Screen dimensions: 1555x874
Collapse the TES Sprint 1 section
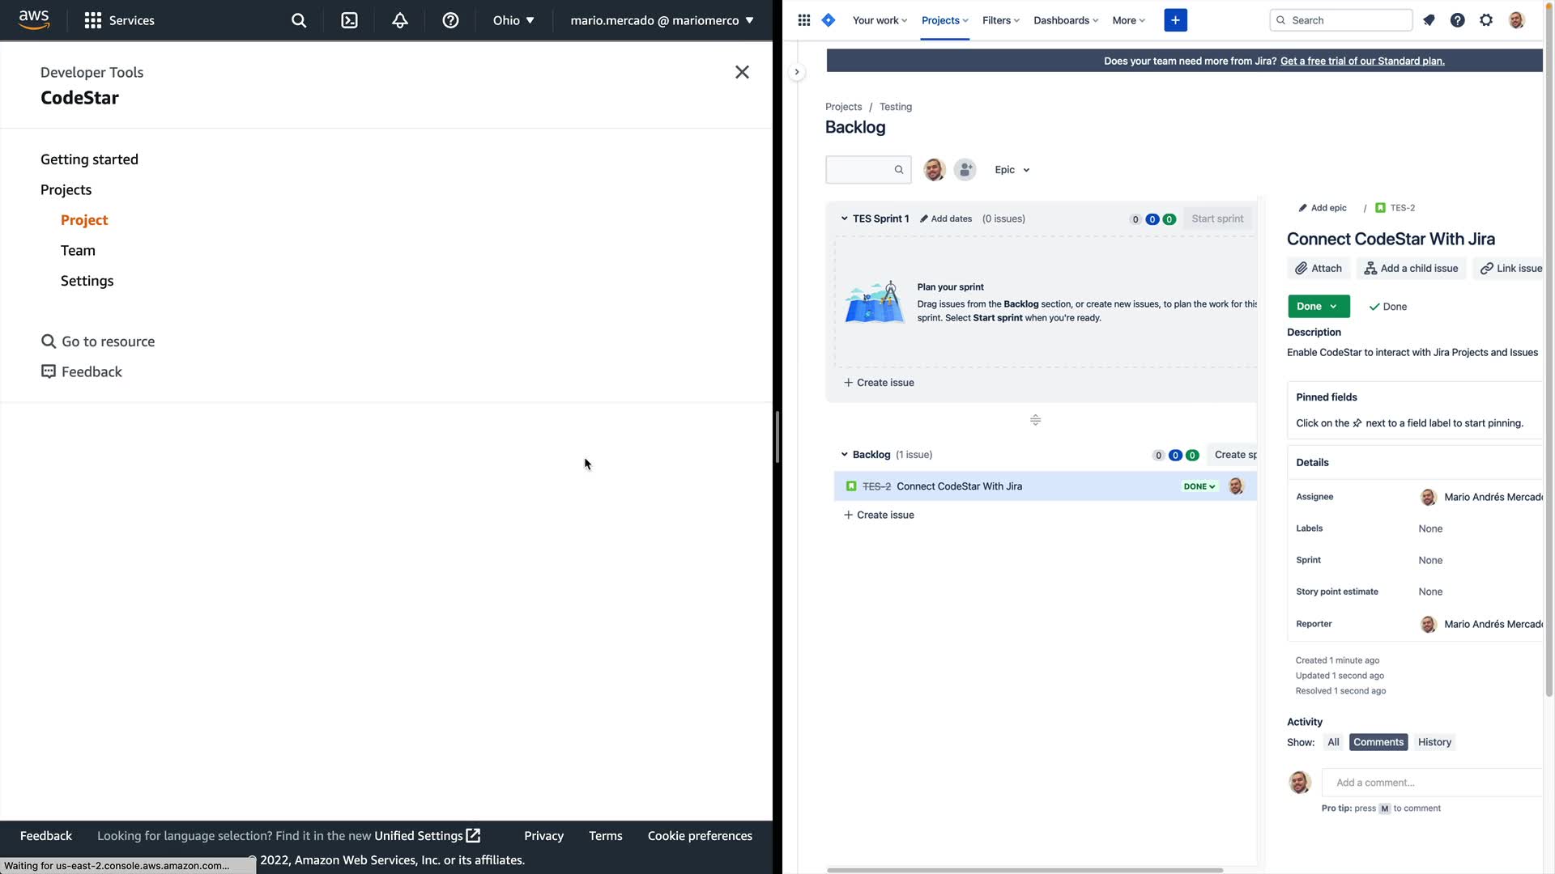(844, 218)
